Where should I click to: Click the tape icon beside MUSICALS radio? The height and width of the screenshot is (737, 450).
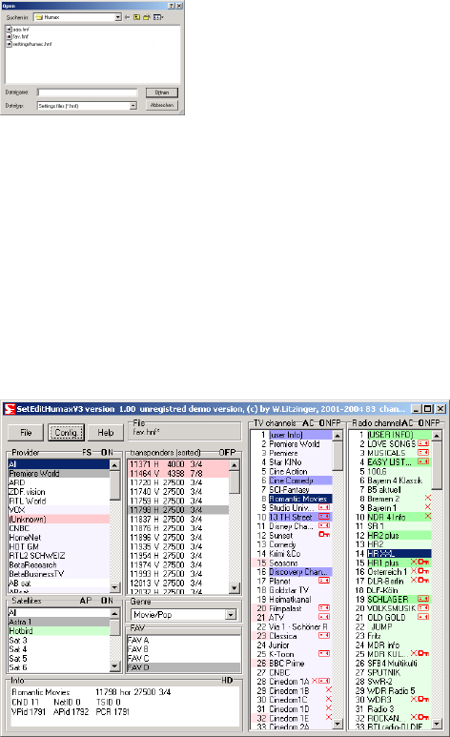(x=423, y=453)
